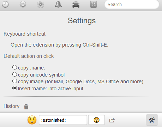Open the symbols emoji category
The image size is (162, 127).
pyautogui.click(x=94, y=4)
